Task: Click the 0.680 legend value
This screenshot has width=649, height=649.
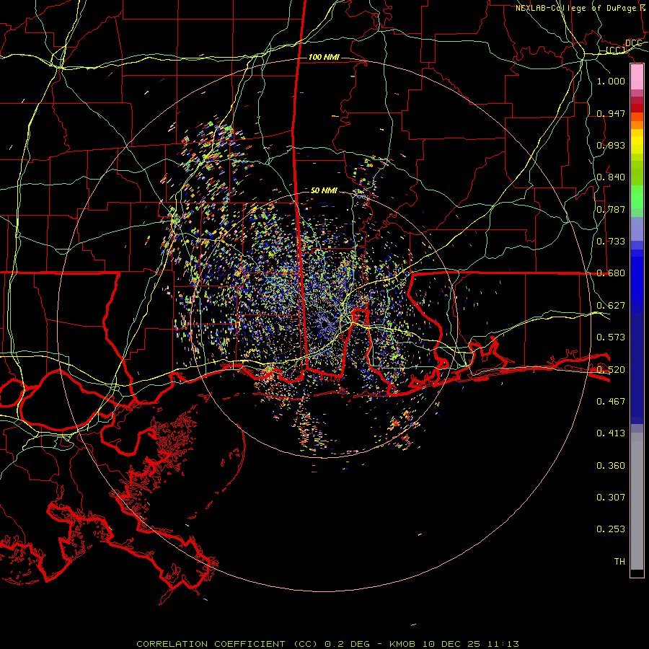Action: pos(611,273)
